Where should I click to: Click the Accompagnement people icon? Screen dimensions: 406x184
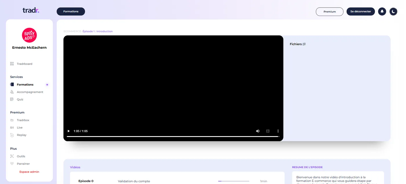(12, 92)
